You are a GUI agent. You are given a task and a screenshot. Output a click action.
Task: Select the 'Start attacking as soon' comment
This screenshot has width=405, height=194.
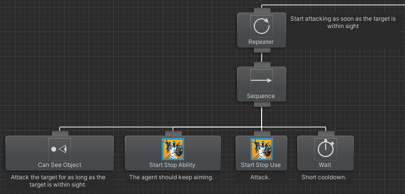[343, 23]
